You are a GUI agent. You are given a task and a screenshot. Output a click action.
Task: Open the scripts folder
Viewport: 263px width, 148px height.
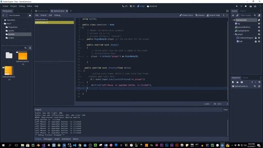11,38
